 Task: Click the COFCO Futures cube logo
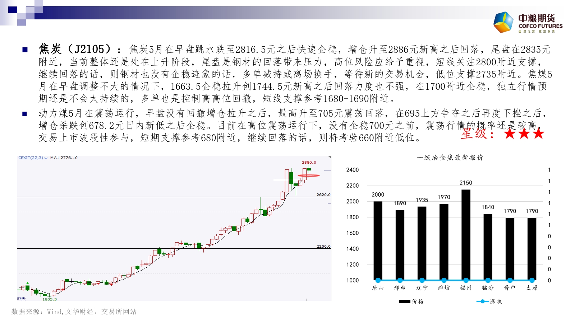tap(503, 22)
